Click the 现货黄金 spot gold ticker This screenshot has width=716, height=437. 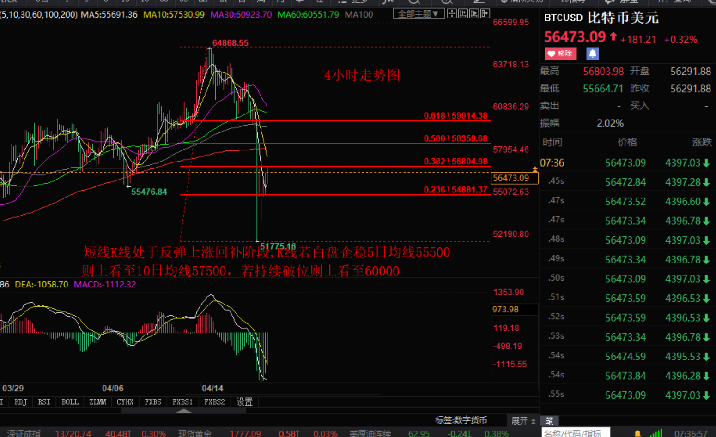click(x=195, y=433)
